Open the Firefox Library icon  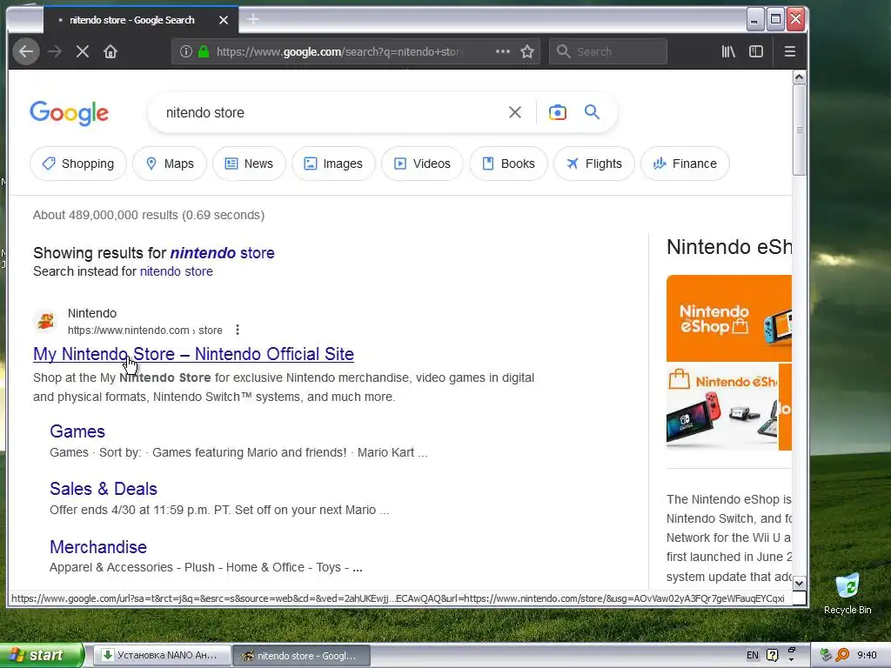pos(728,51)
